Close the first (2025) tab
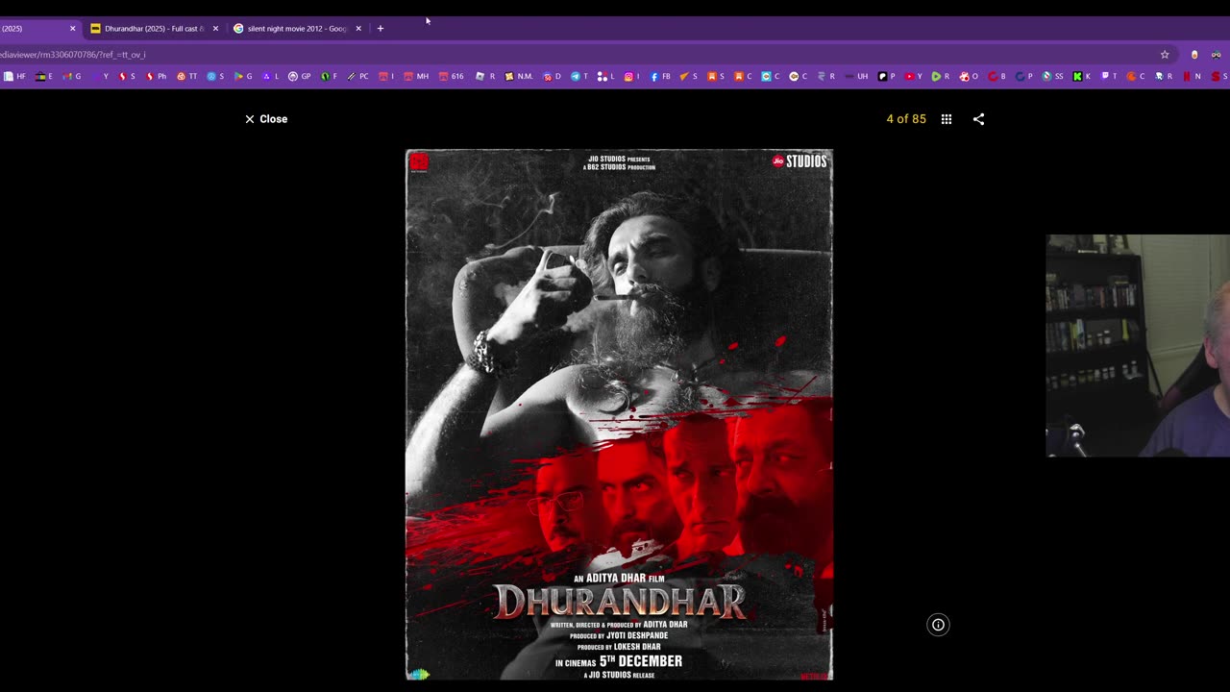 [x=72, y=29]
